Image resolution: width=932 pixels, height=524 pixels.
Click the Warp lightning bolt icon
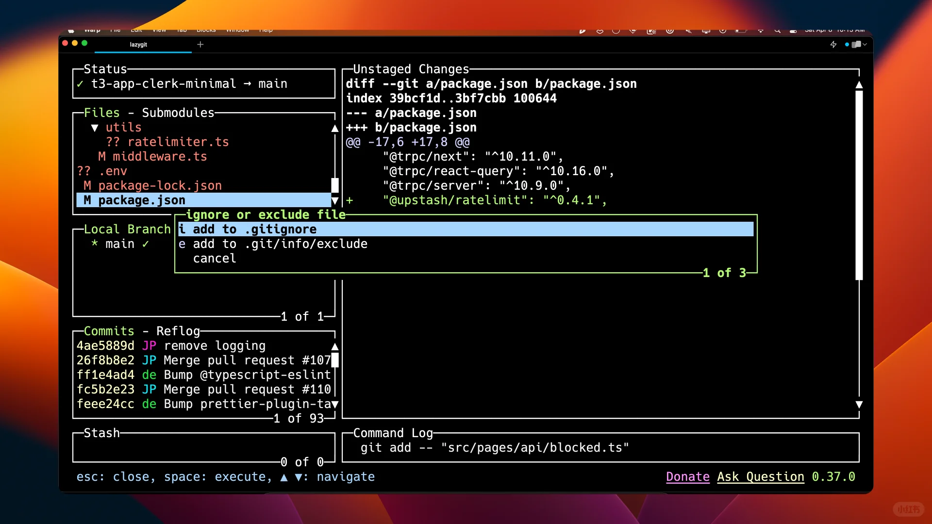(833, 44)
